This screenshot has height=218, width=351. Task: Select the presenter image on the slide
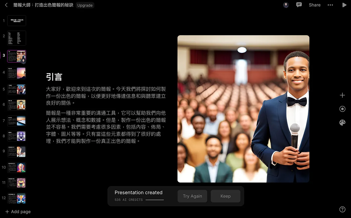click(x=243, y=109)
